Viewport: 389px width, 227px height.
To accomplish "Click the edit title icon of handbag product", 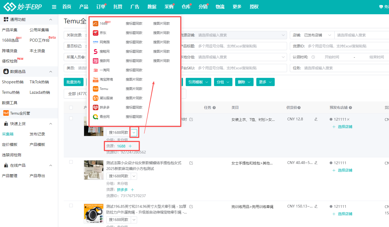I will coord(191,163).
